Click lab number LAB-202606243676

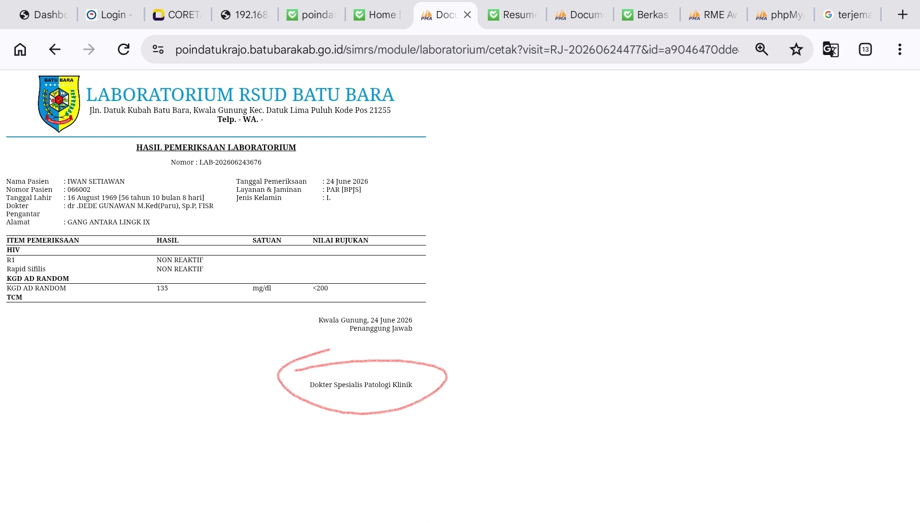[230, 162]
